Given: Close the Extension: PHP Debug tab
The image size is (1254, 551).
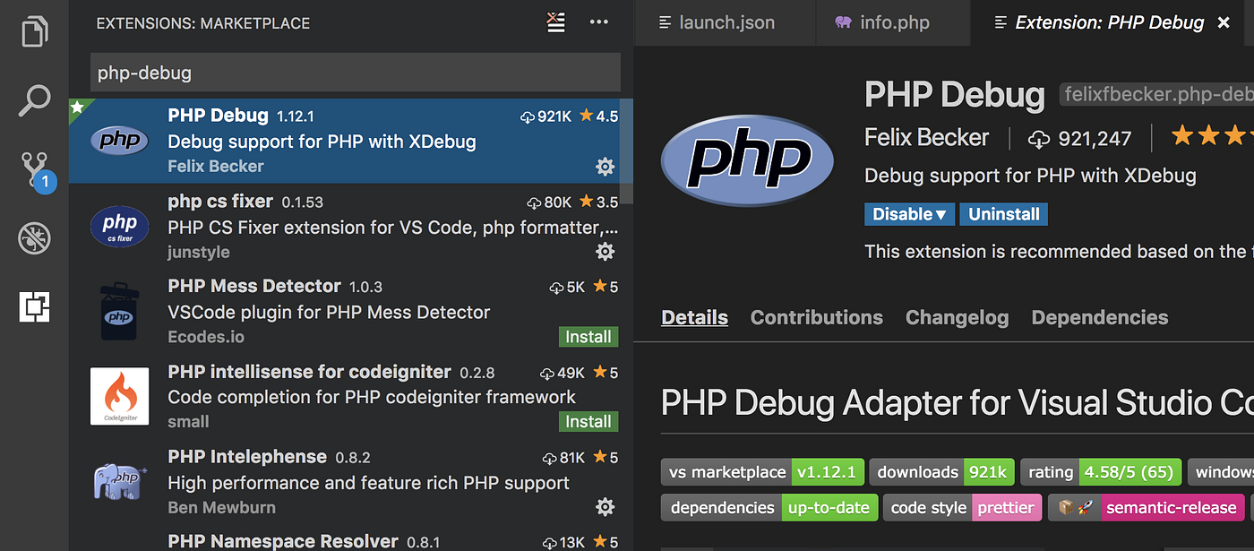Looking at the screenshot, I should point(1224,23).
